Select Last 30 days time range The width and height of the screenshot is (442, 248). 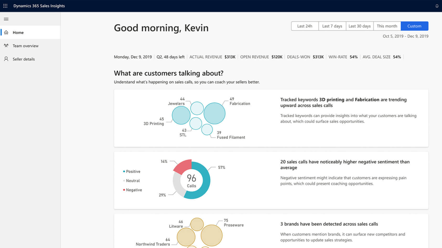click(360, 26)
